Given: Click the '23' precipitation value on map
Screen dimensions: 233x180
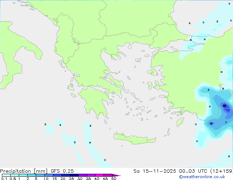Looking at the screenshot, I should (x=225, y=105).
